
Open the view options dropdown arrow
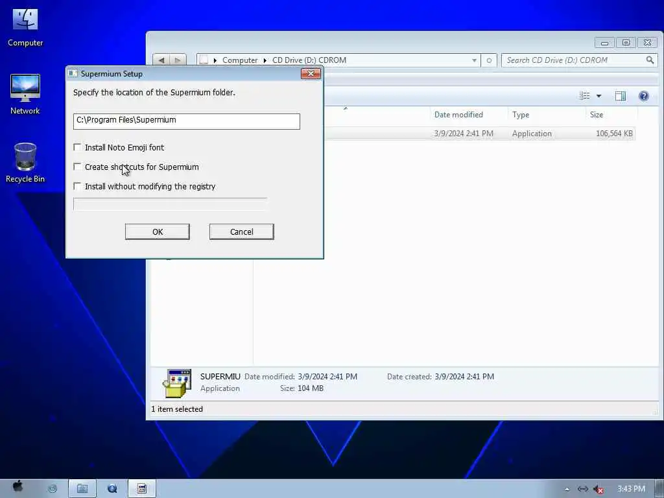pyautogui.click(x=599, y=96)
